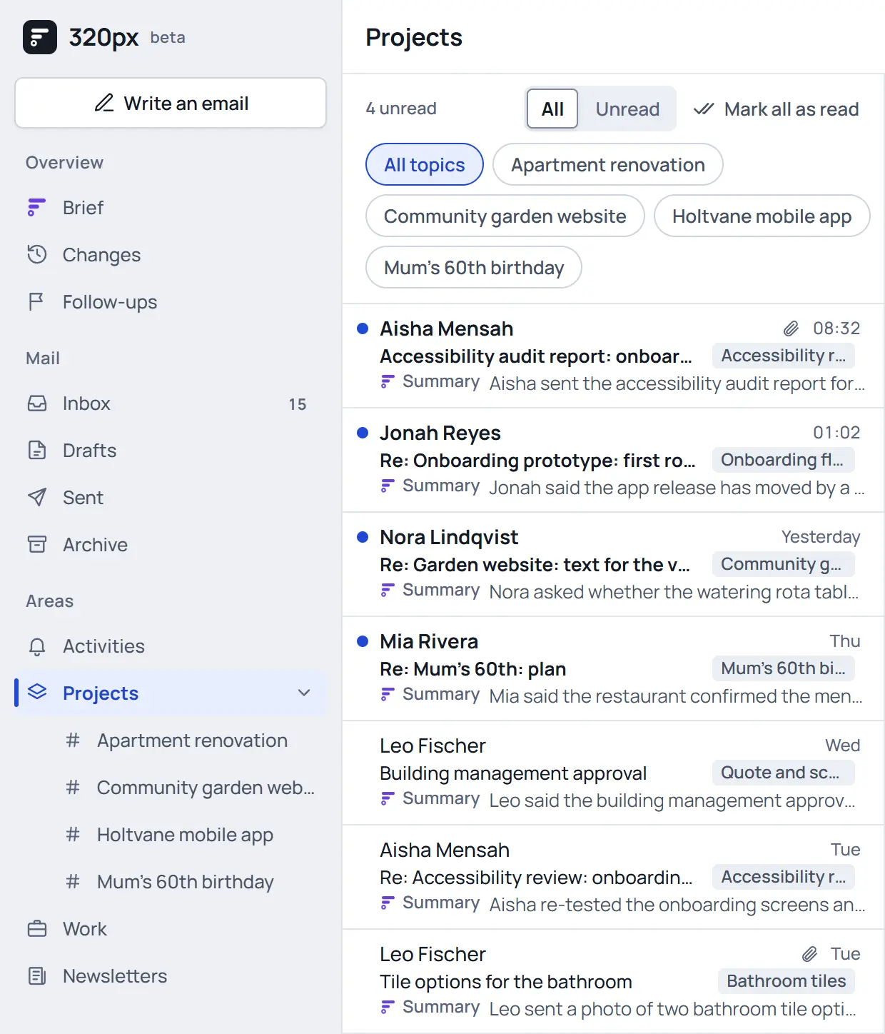Open Building management approval email
Viewport: 885px width, 1034px height.
(614, 773)
